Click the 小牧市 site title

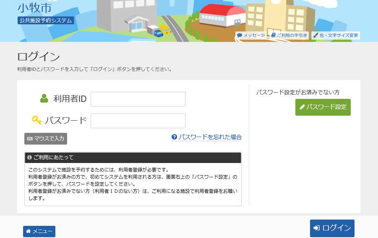point(34,8)
